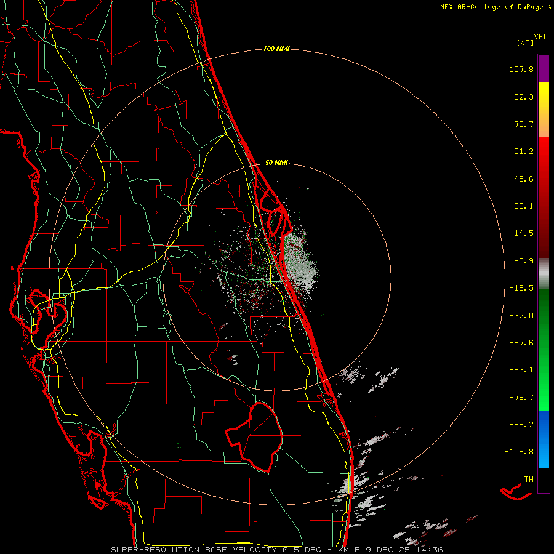This screenshot has height=554, width=554.
Task: Click the -16.5 legend value
Action: point(521,288)
